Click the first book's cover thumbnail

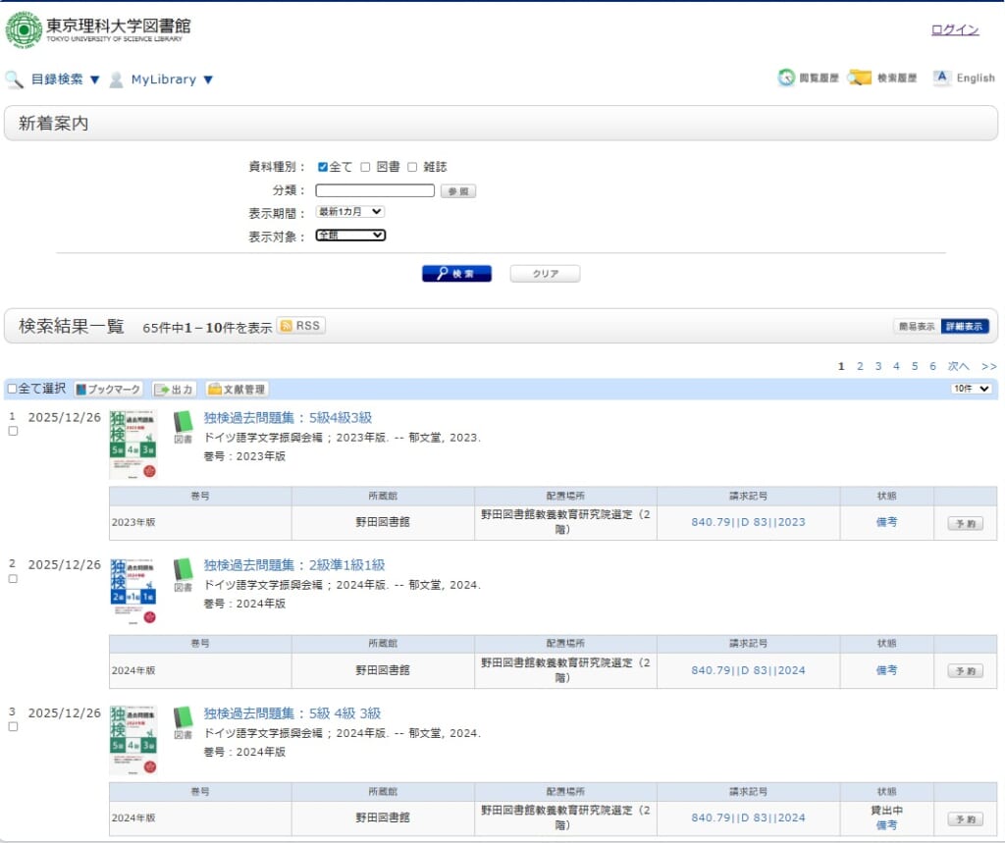[132, 445]
